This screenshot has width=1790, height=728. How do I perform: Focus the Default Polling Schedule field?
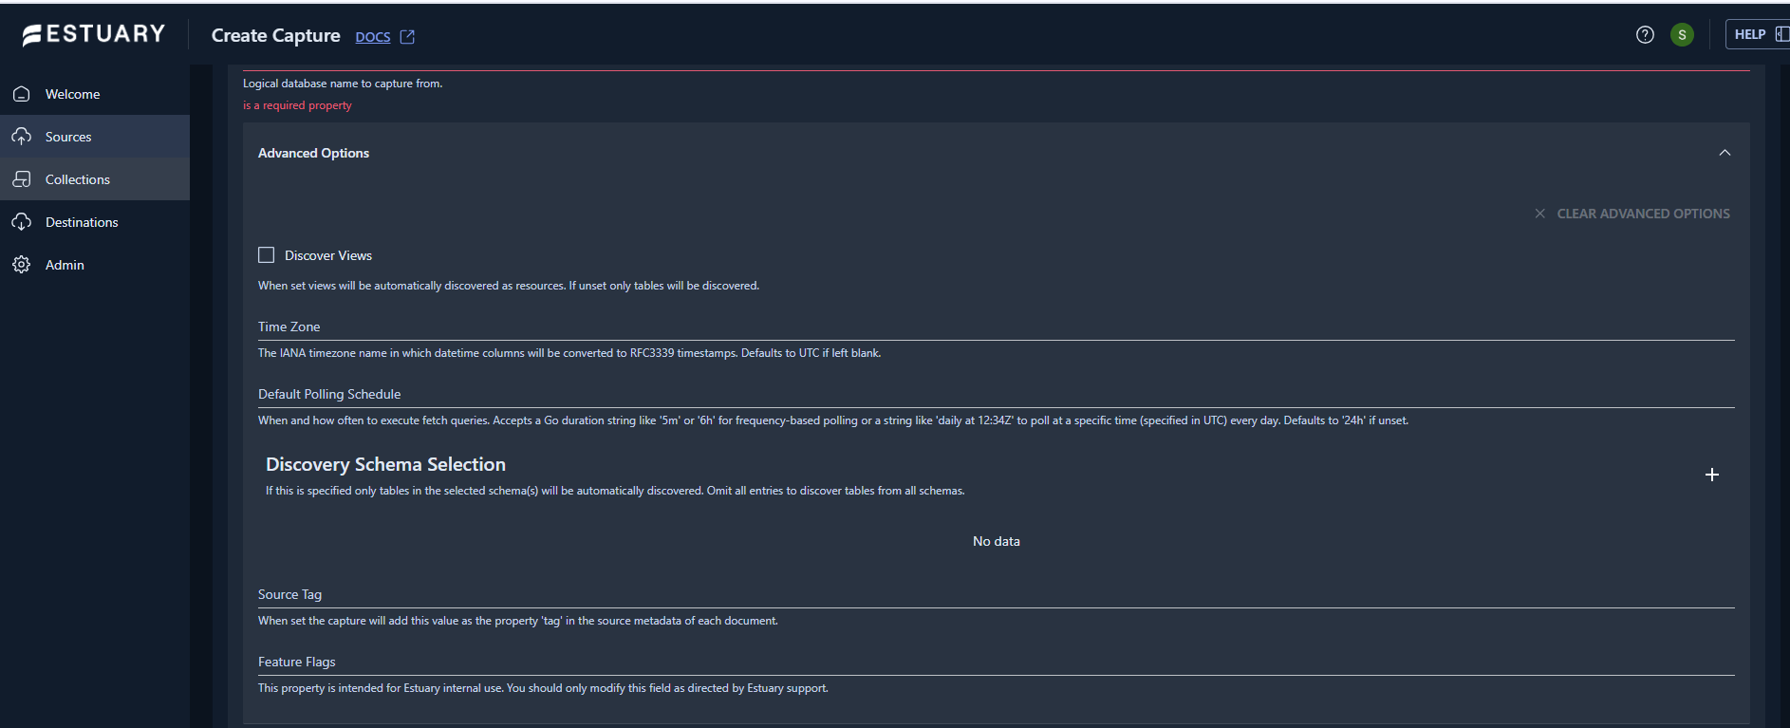pyautogui.click(x=996, y=395)
